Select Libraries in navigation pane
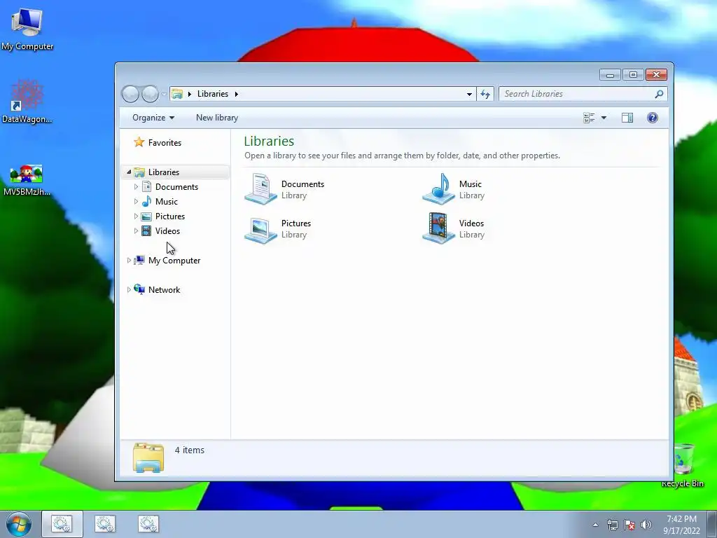The height and width of the screenshot is (538, 717). [x=164, y=172]
